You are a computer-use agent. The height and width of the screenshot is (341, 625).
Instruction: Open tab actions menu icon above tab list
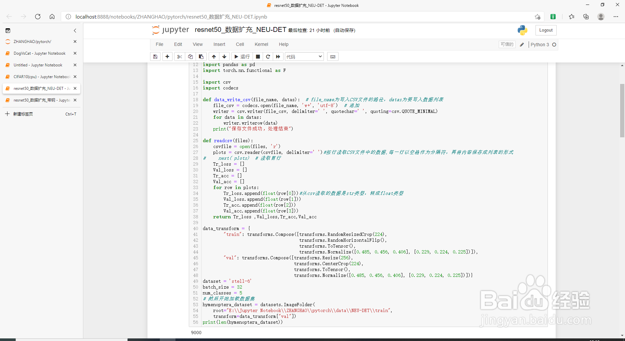click(x=8, y=31)
